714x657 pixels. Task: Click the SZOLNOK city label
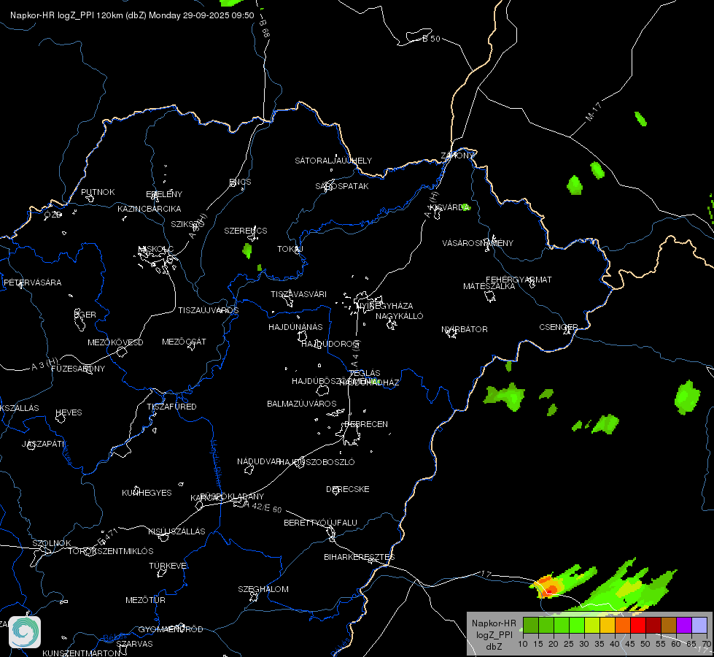click(x=52, y=543)
